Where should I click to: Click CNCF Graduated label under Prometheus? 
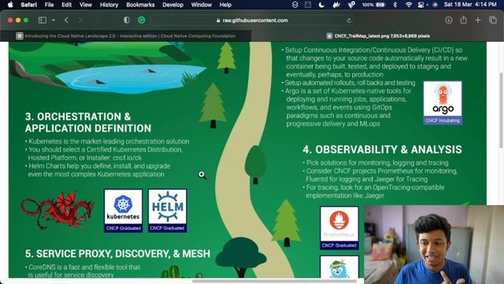[339, 245]
